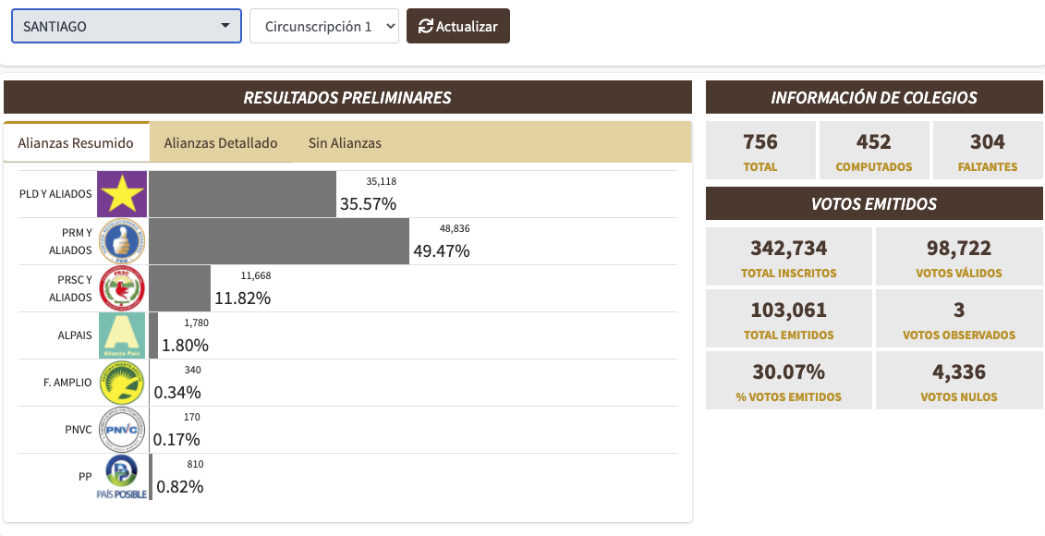Click the PRM thumbs-up party logo

pyautogui.click(x=122, y=241)
